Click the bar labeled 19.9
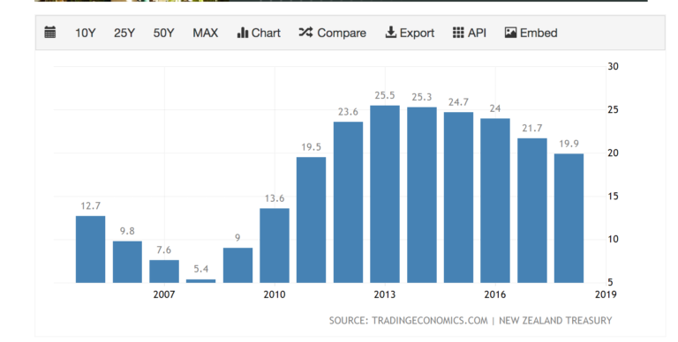The height and width of the screenshot is (342, 678). point(569,218)
